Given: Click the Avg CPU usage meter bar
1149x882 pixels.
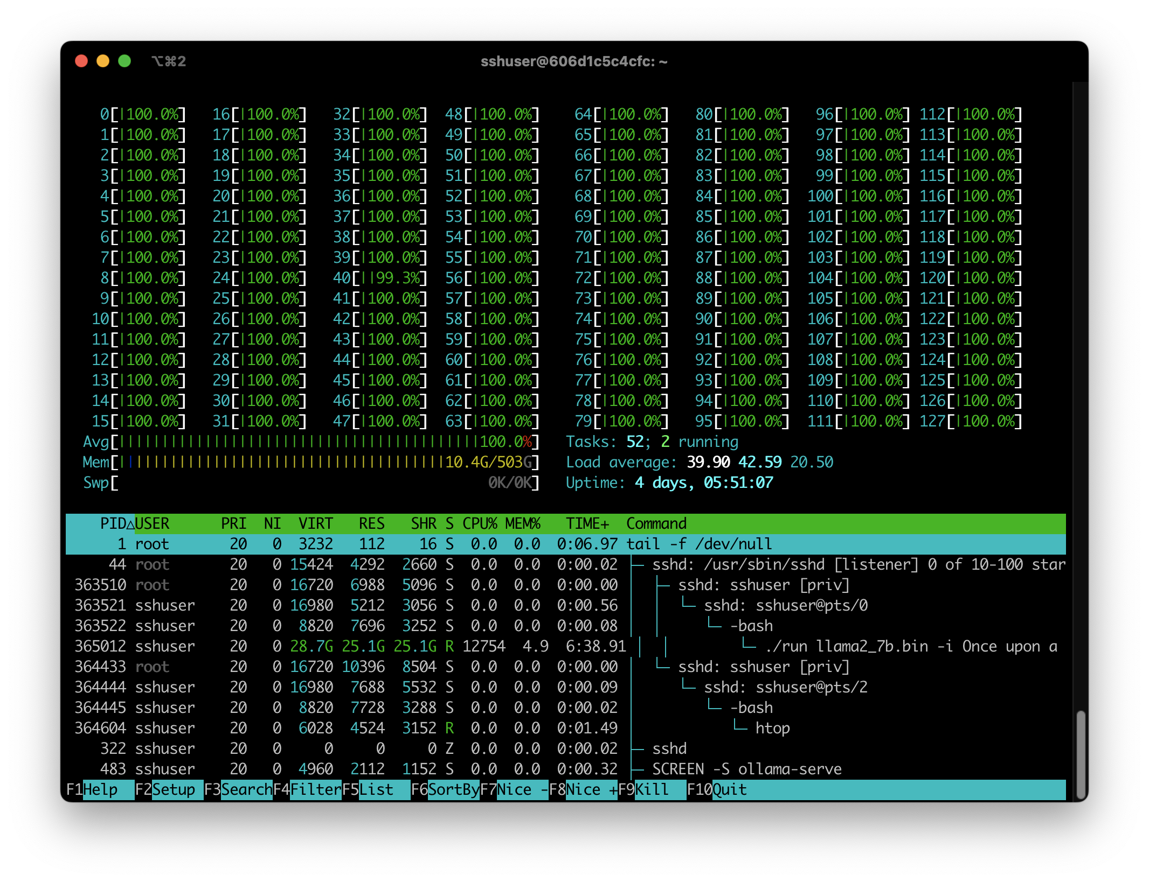Looking at the screenshot, I should click(x=311, y=442).
